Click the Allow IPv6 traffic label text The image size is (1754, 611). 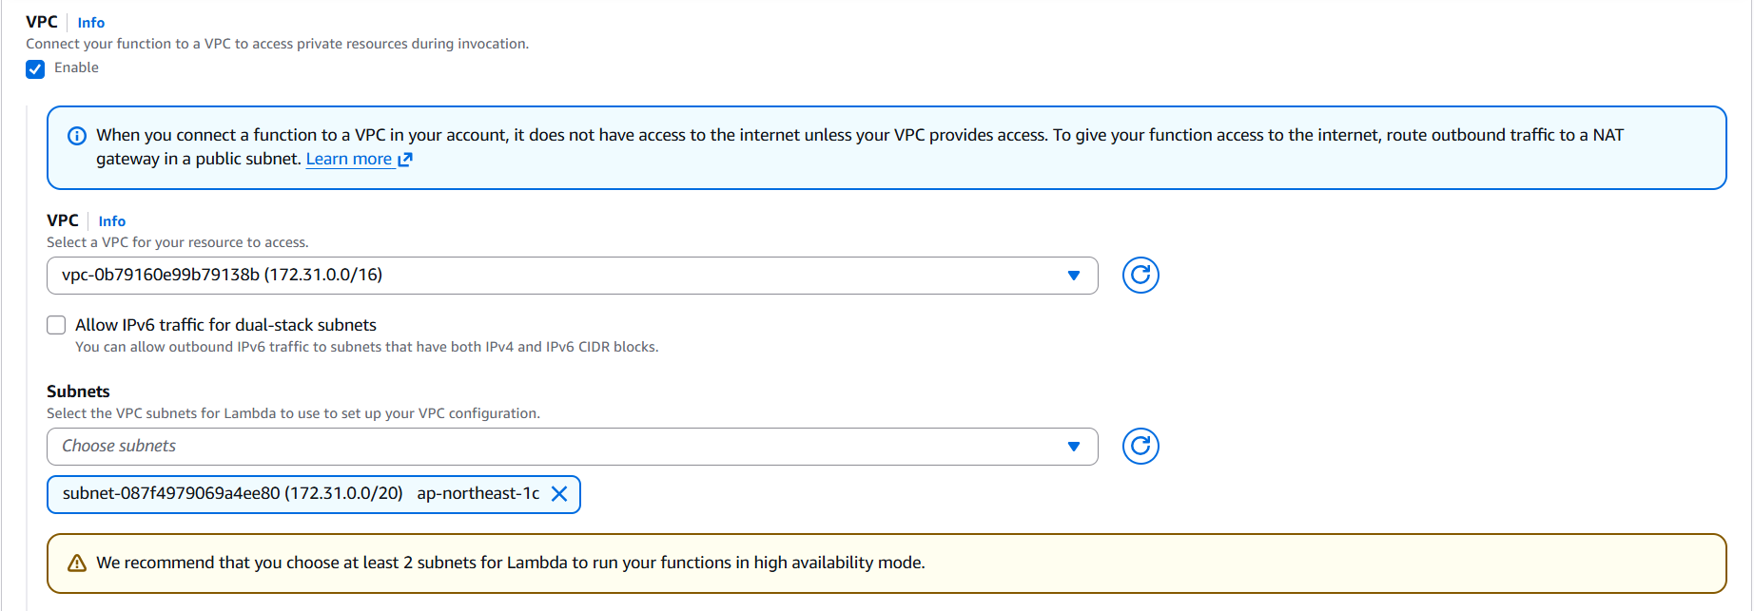(x=225, y=325)
